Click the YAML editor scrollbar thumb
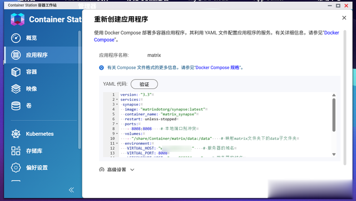356x201 pixels. (334, 115)
